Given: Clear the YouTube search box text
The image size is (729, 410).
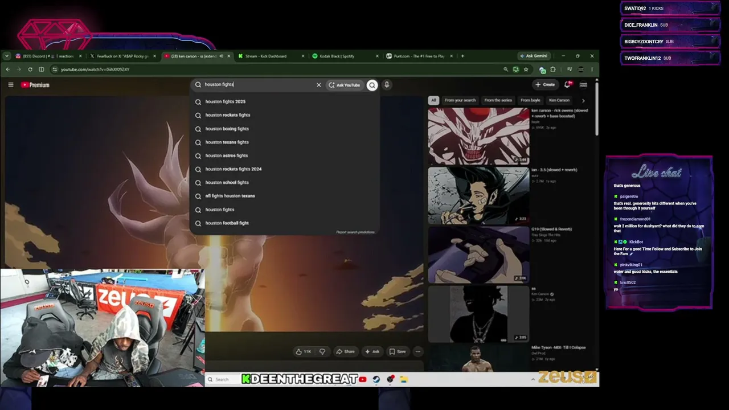Looking at the screenshot, I should coord(319,85).
